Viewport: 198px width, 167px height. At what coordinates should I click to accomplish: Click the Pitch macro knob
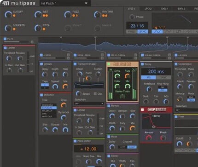pyautogui.click(x=38, y=28)
